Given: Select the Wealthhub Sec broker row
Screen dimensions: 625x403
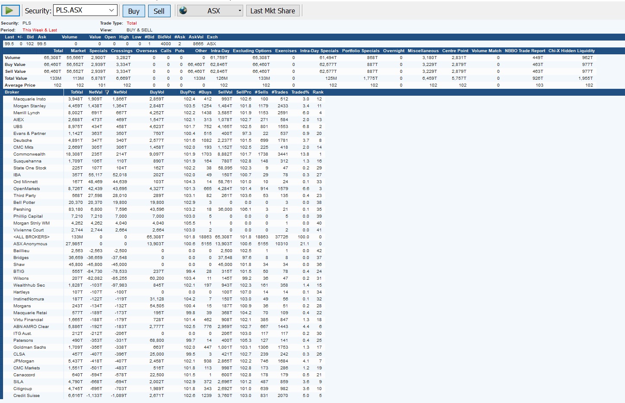Looking at the screenshot, I should [164, 285].
